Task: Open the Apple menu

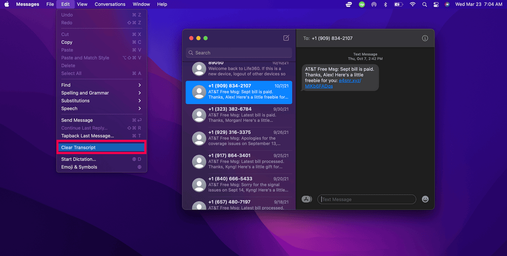Action: pyautogui.click(x=7, y=4)
